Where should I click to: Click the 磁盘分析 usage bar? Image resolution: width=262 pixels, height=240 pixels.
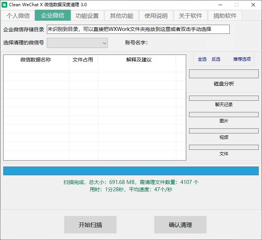click(x=224, y=74)
